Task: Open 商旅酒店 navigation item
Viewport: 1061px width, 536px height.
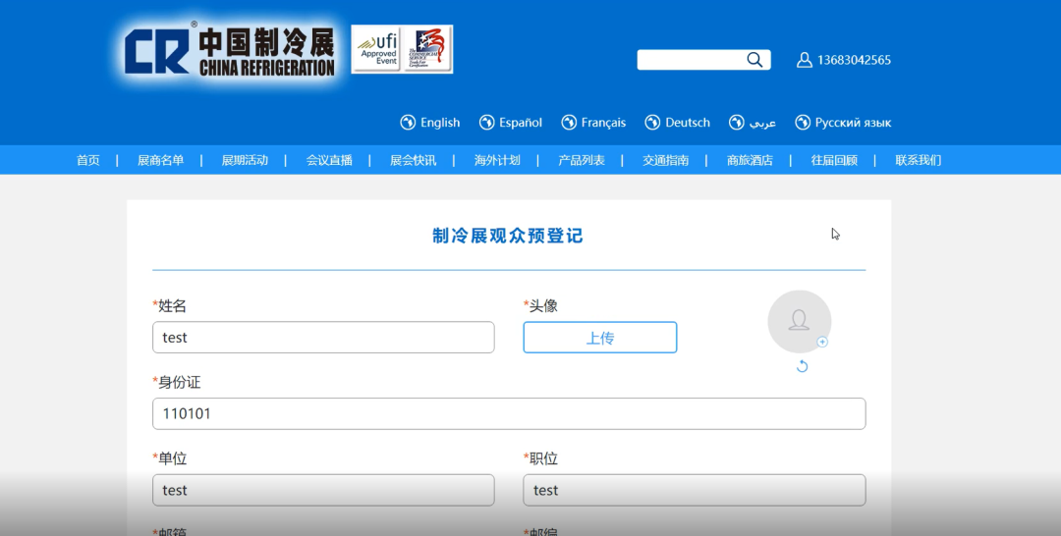Action: click(750, 160)
